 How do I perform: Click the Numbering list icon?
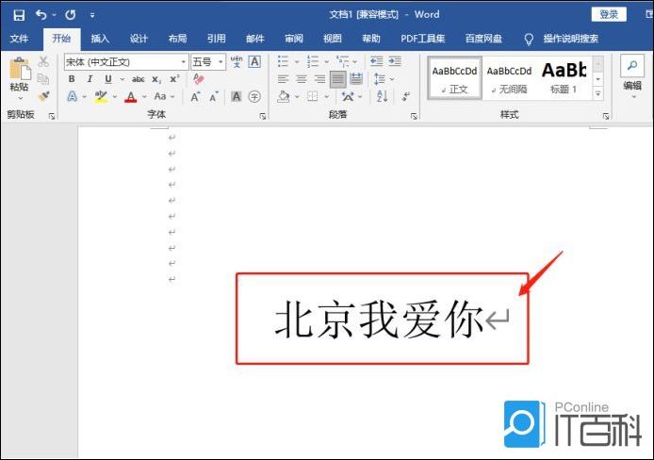[x=313, y=61]
